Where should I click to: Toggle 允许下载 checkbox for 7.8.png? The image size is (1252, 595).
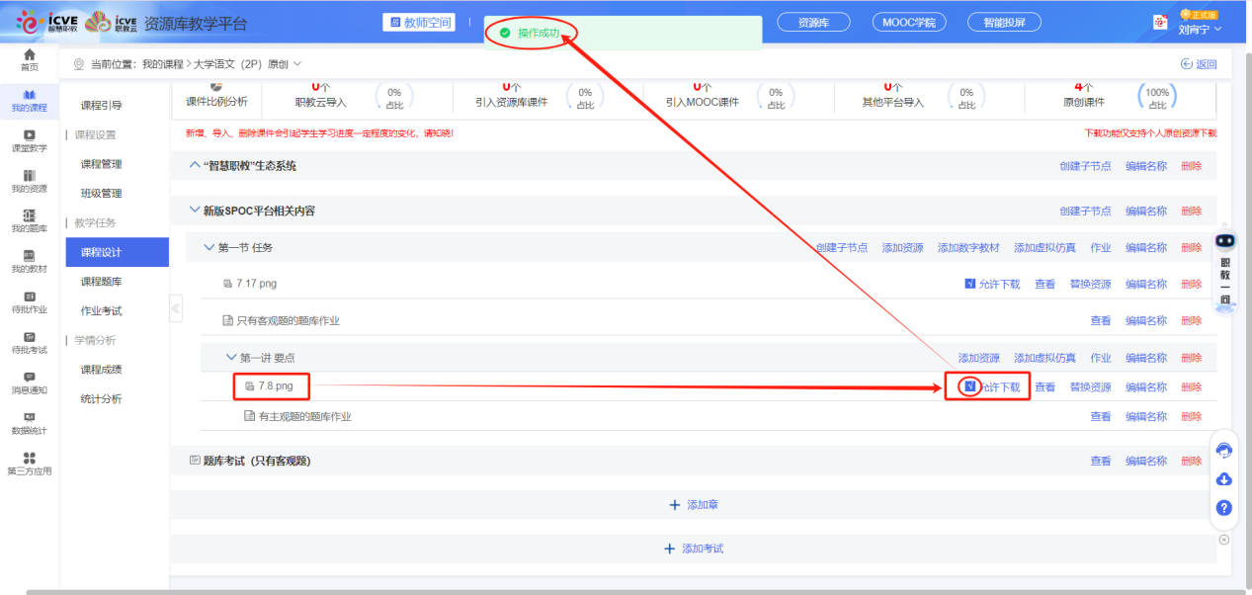[970, 386]
